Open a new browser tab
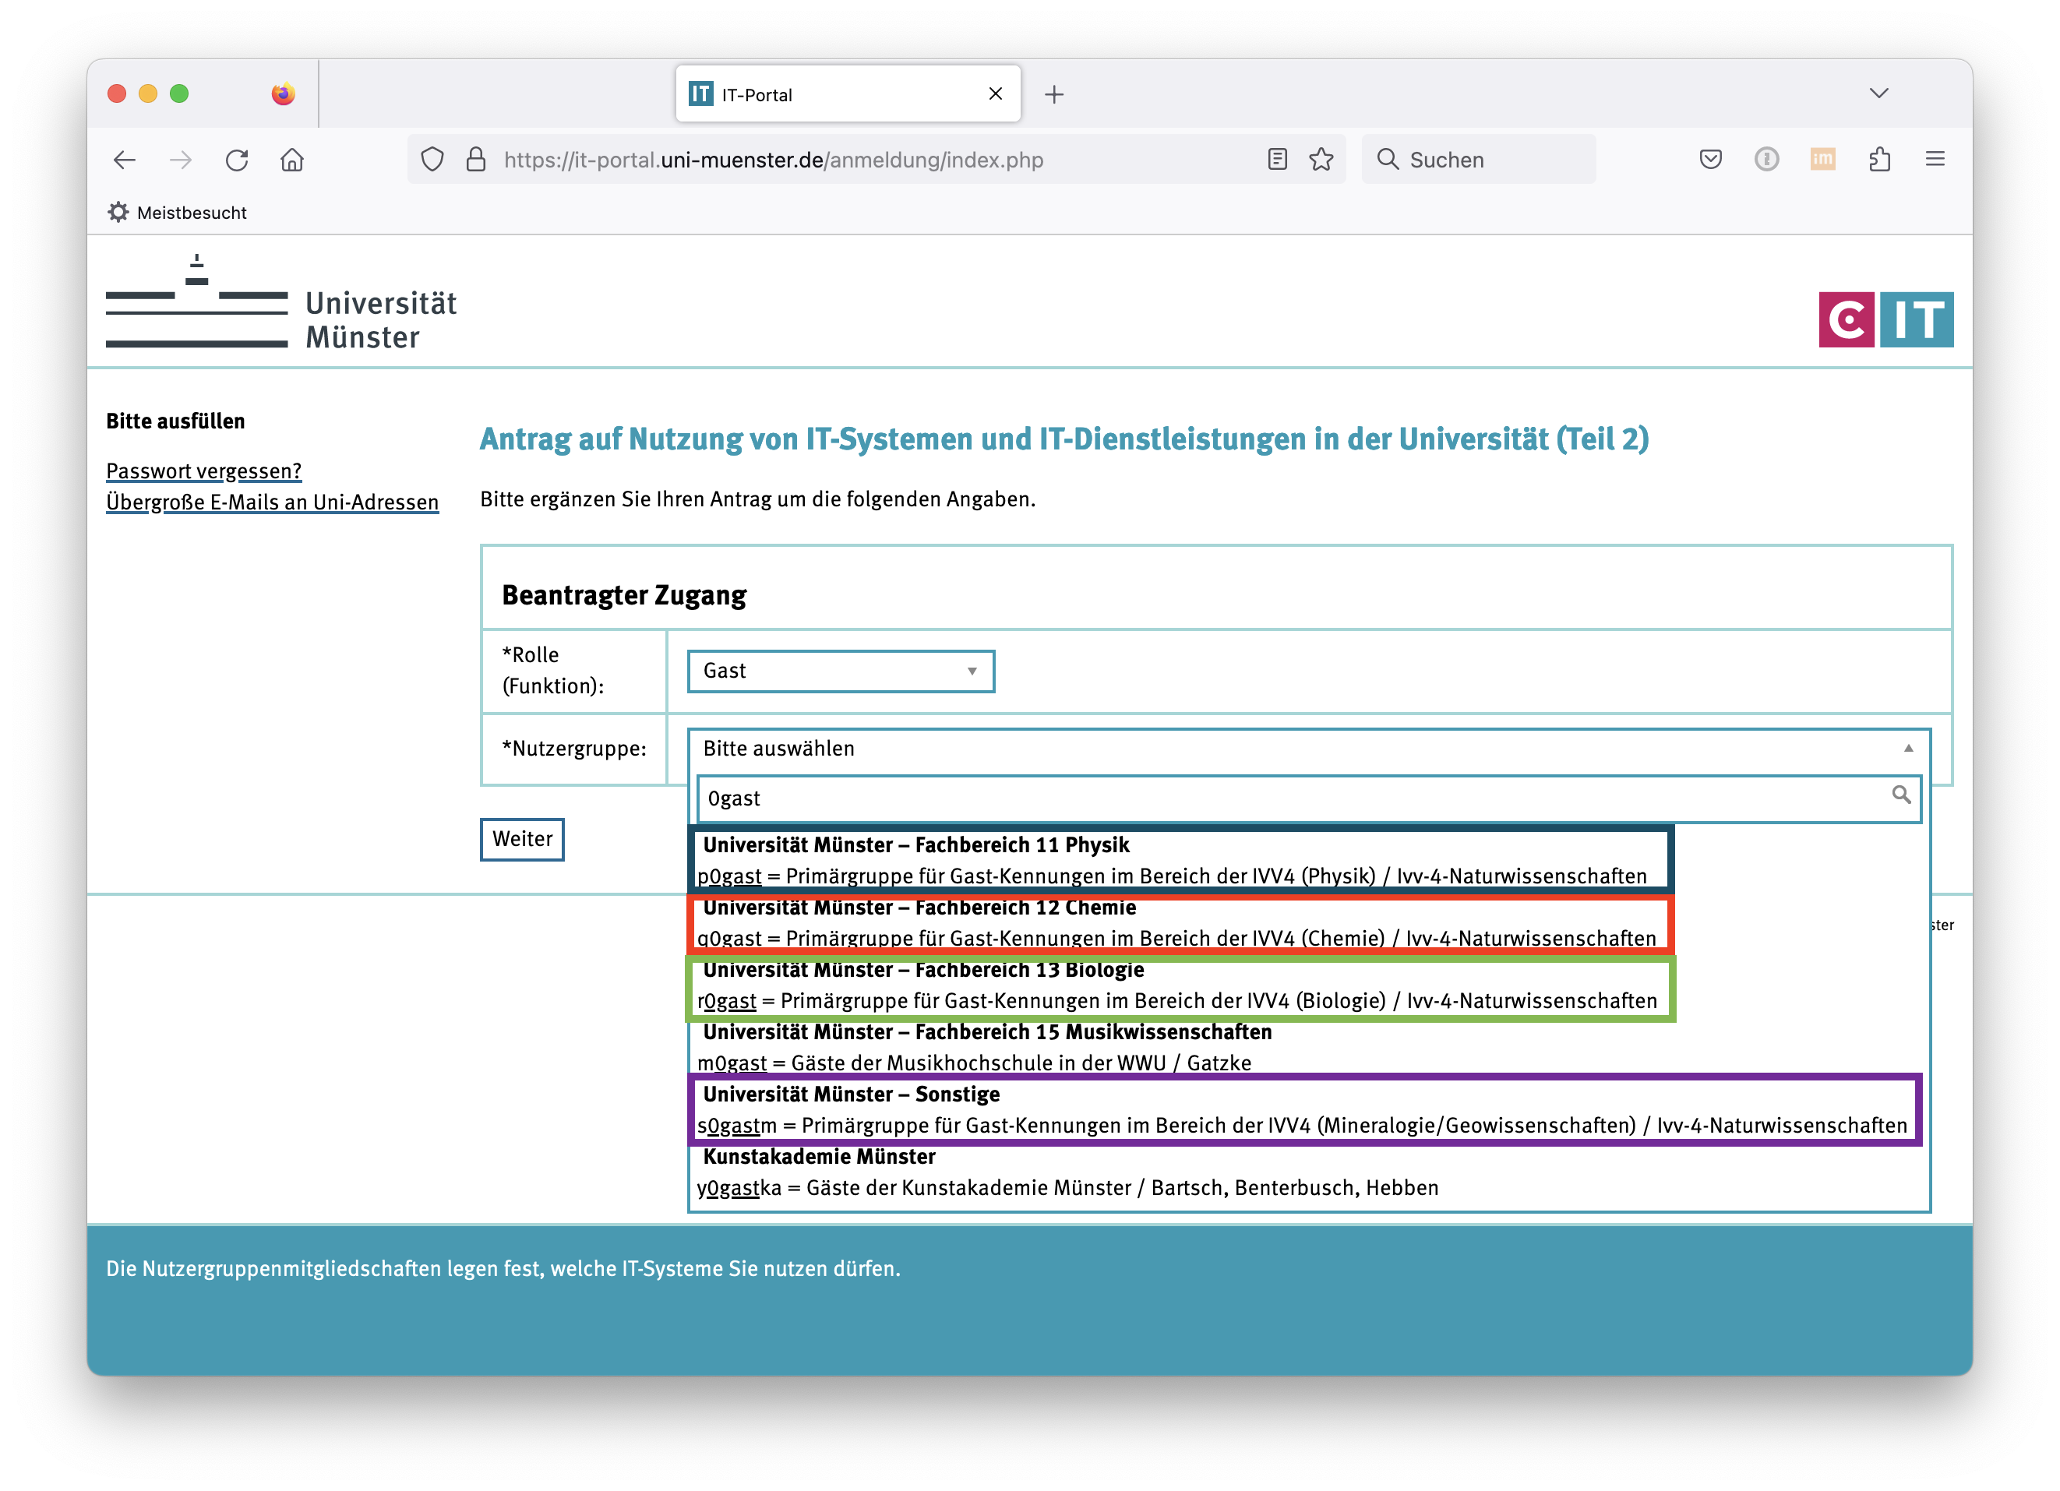The height and width of the screenshot is (1491, 2060). 1053,94
